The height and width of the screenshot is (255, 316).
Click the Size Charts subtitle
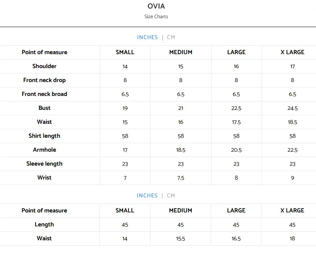click(156, 17)
